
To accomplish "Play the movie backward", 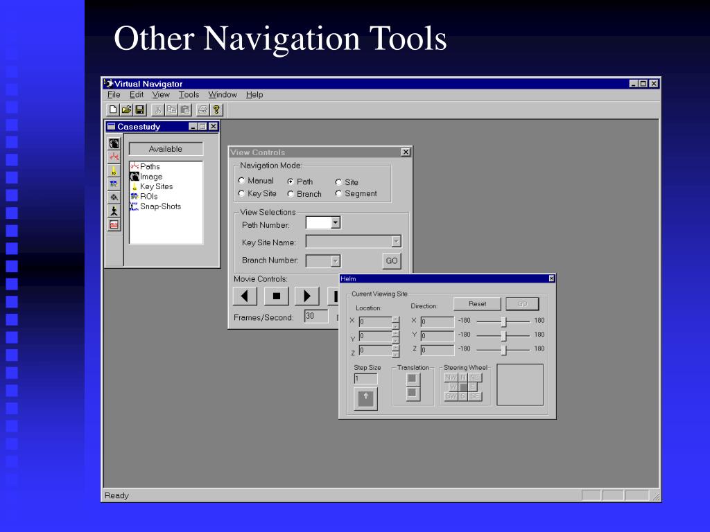I will (x=245, y=296).
